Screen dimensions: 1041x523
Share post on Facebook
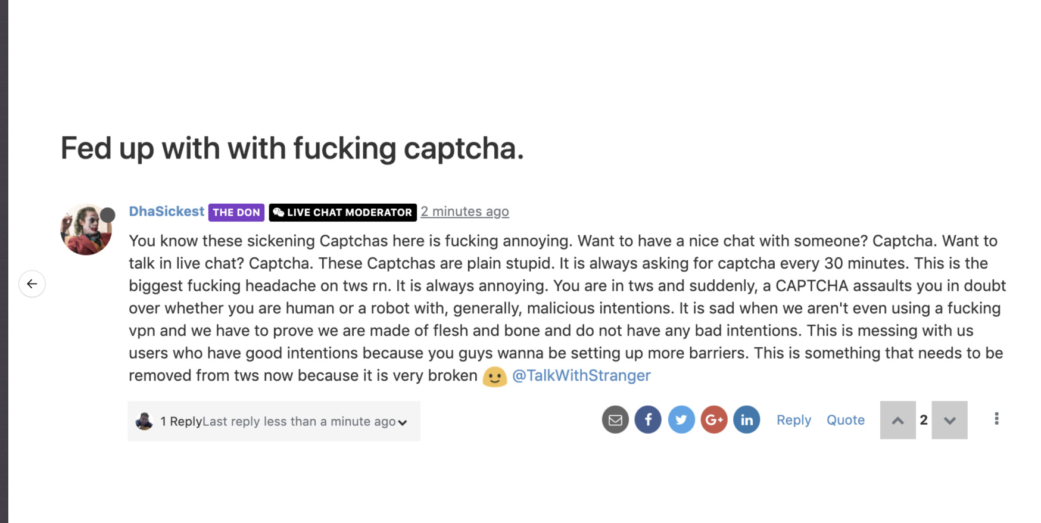point(648,420)
